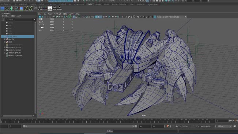Click the Outliner vertical scrollbar
The width and height of the screenshot is (238, 134).
(x=35, y=68)
